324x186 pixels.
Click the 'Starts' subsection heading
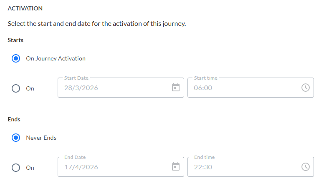[x=15, y=40]
